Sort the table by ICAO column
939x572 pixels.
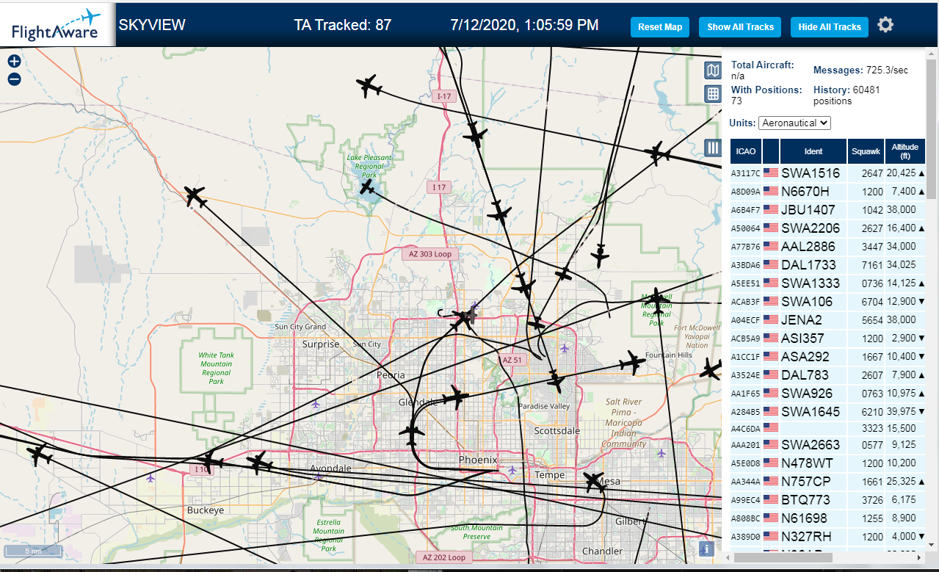click(x=745, y=151)
